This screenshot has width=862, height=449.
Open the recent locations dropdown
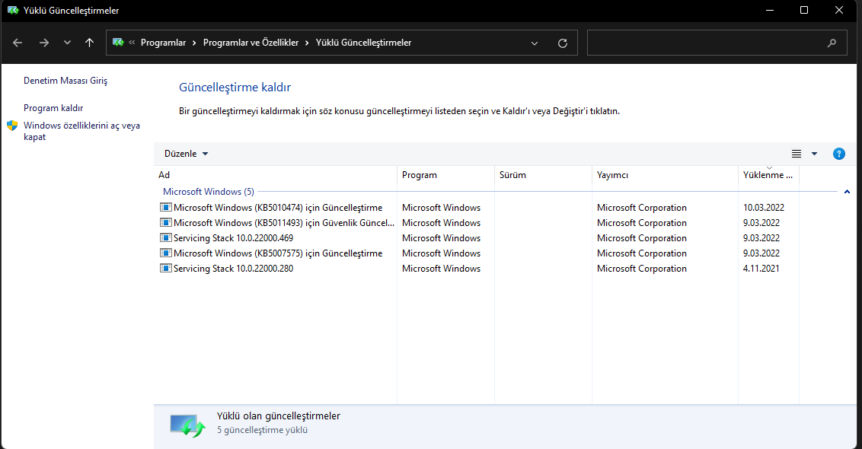[x=67, y=43]
